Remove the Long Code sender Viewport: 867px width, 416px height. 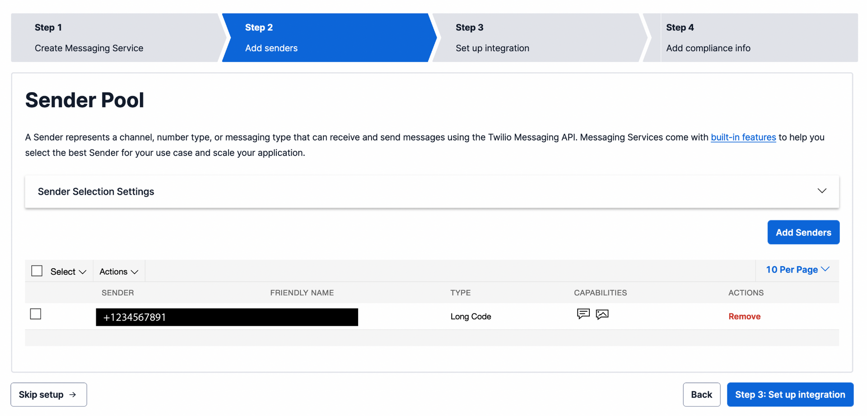click(744, 317)
